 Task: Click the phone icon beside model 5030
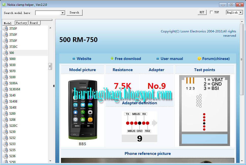click(5, 65)
